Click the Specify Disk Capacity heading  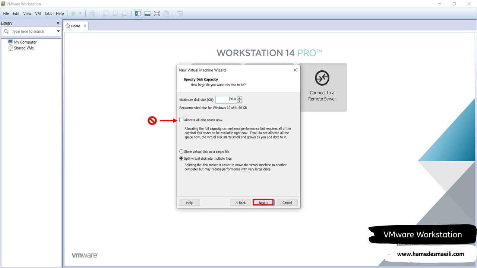pyautogui.click(x=201, y=79)
